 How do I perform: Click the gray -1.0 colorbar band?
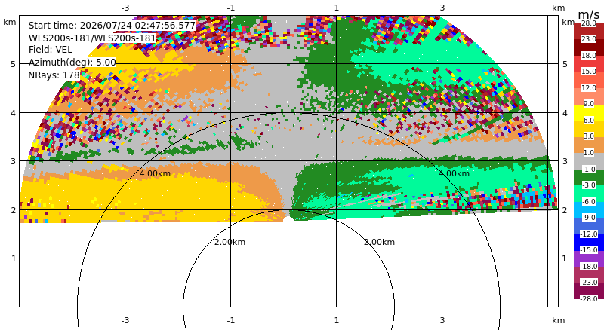(x=589, y=161)
